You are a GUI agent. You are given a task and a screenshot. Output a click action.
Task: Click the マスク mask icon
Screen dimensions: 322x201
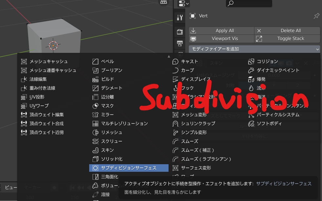(95, 106)
